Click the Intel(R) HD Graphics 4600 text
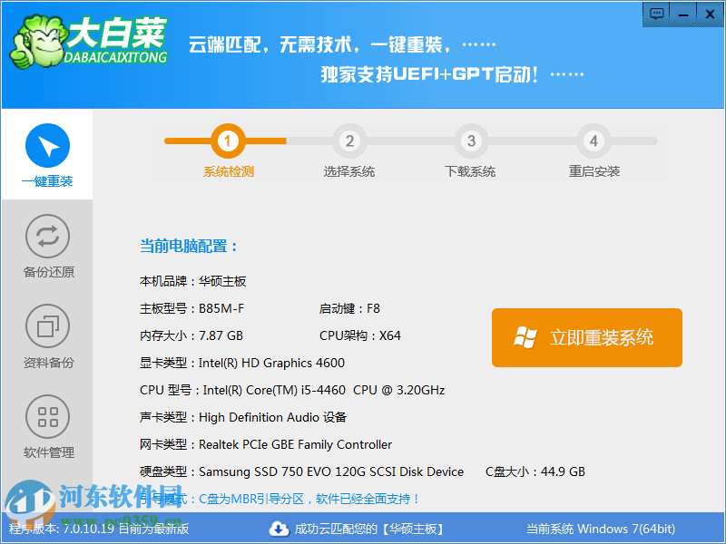726x544 pixels. tap(271, 364)
